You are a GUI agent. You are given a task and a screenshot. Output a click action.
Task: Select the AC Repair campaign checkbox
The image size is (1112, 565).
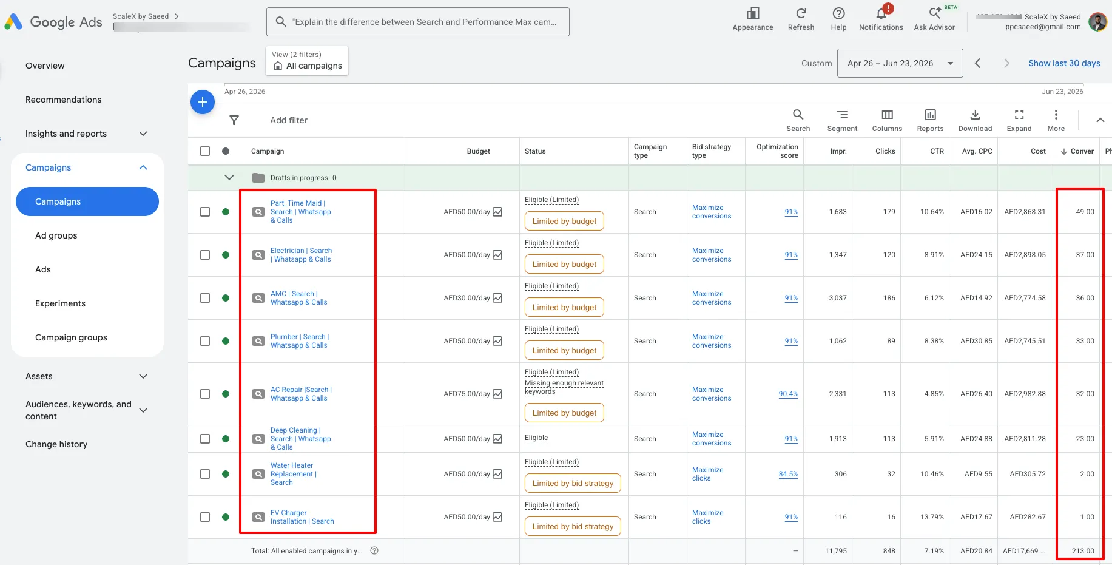pos(205,394)
